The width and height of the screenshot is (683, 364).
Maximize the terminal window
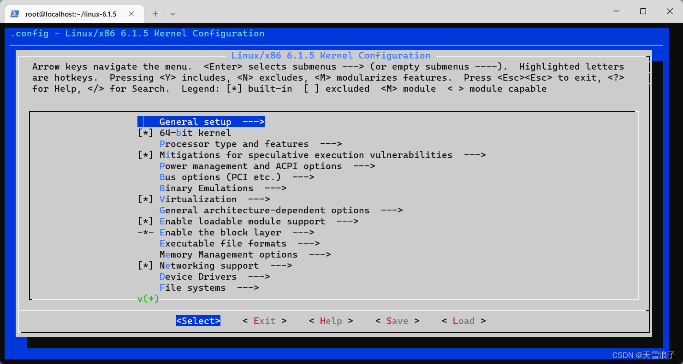point(643,11)
